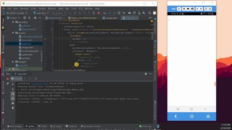
Task: Open the Terminal tool window
Action: pos(71,126)
